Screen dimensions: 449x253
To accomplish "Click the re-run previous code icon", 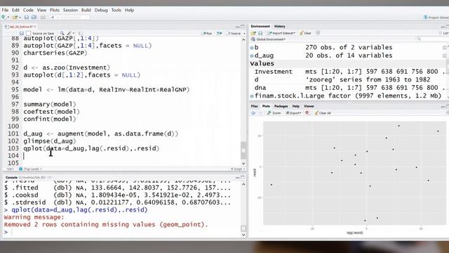I will pyautogui.click(x=220, y=33).
